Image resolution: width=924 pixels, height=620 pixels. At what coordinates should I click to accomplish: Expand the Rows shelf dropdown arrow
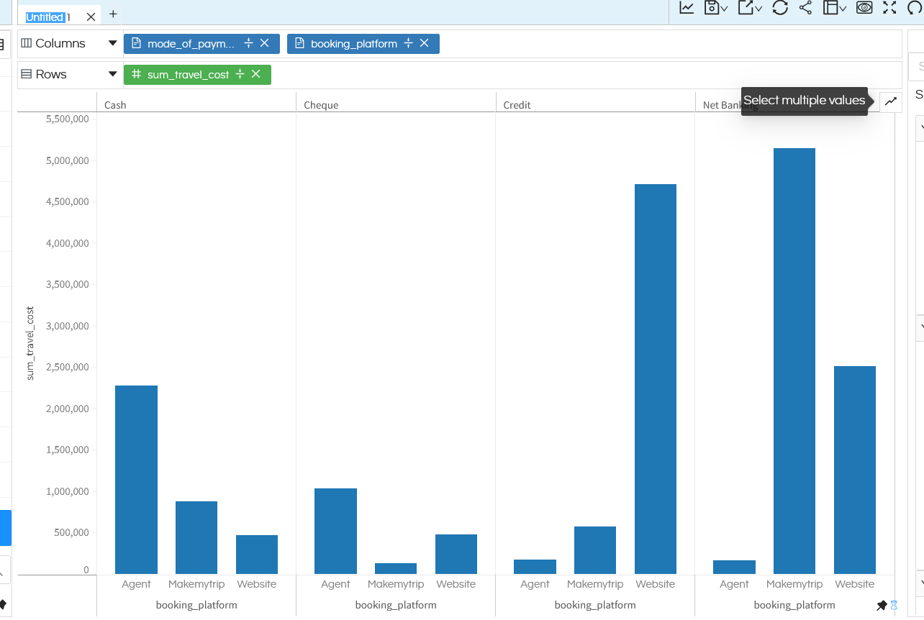coord(113,74)
